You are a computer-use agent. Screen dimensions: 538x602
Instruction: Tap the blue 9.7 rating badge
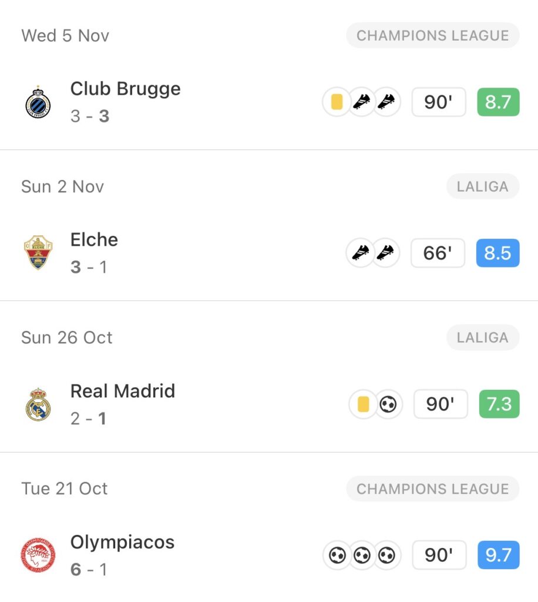[498, 556]
